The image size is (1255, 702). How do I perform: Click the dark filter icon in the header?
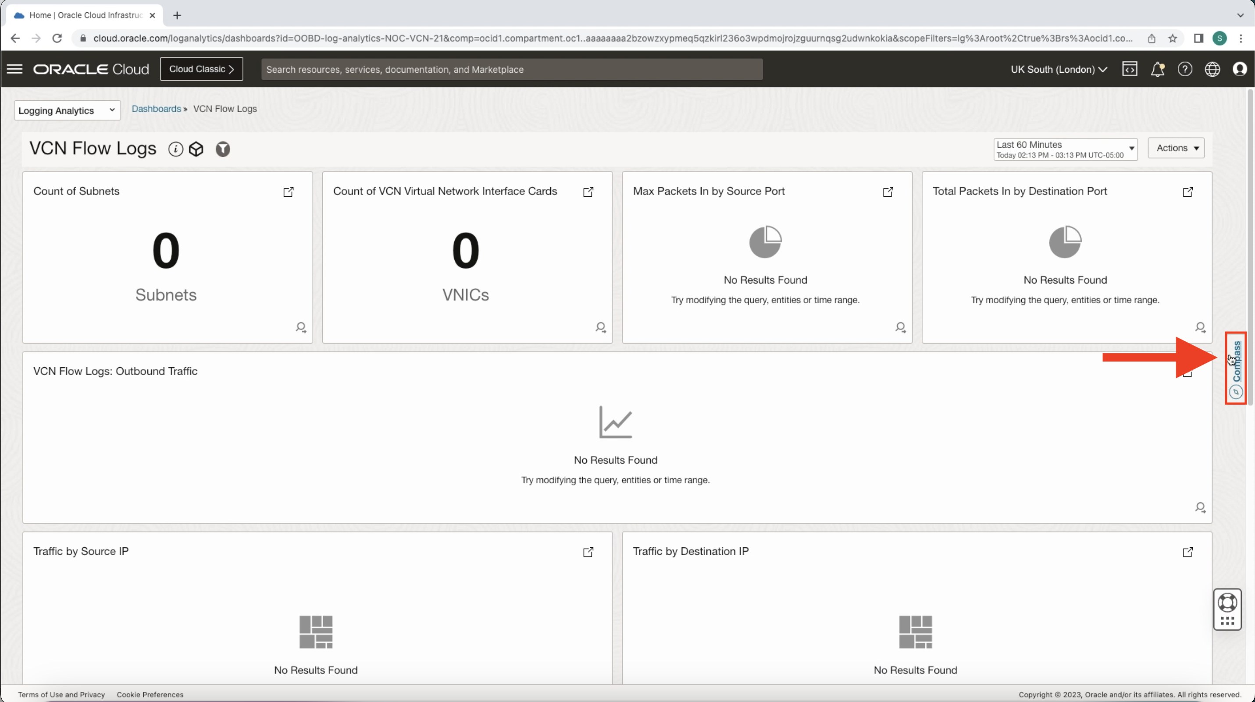(223, 149)
